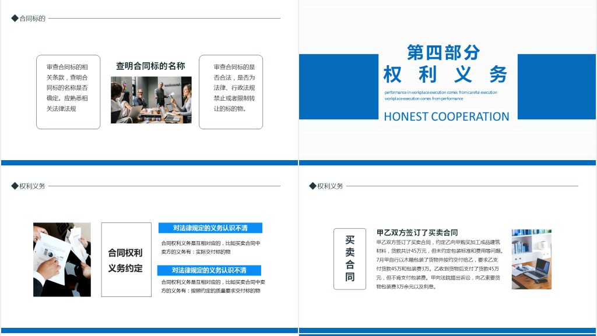The image size is (597, 336).
Task: Select the laptop on desk photo
Action: [531, 259]
